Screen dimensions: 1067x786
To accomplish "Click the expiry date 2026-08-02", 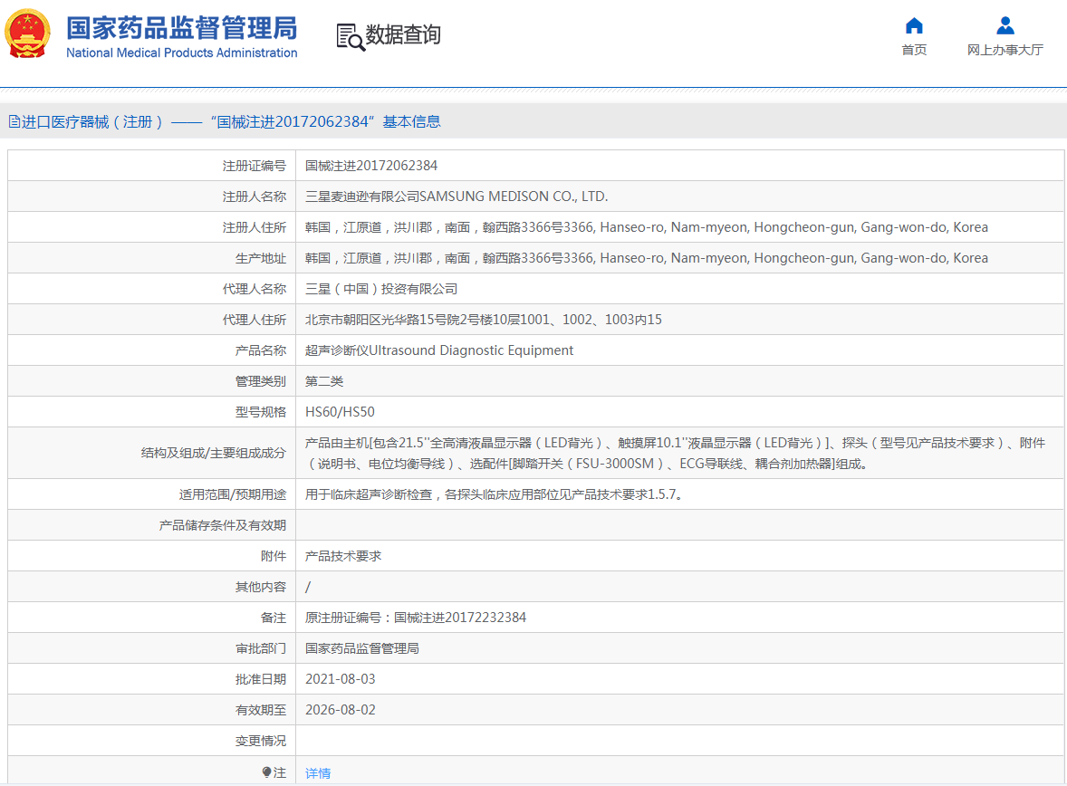I will coord(341,710).
